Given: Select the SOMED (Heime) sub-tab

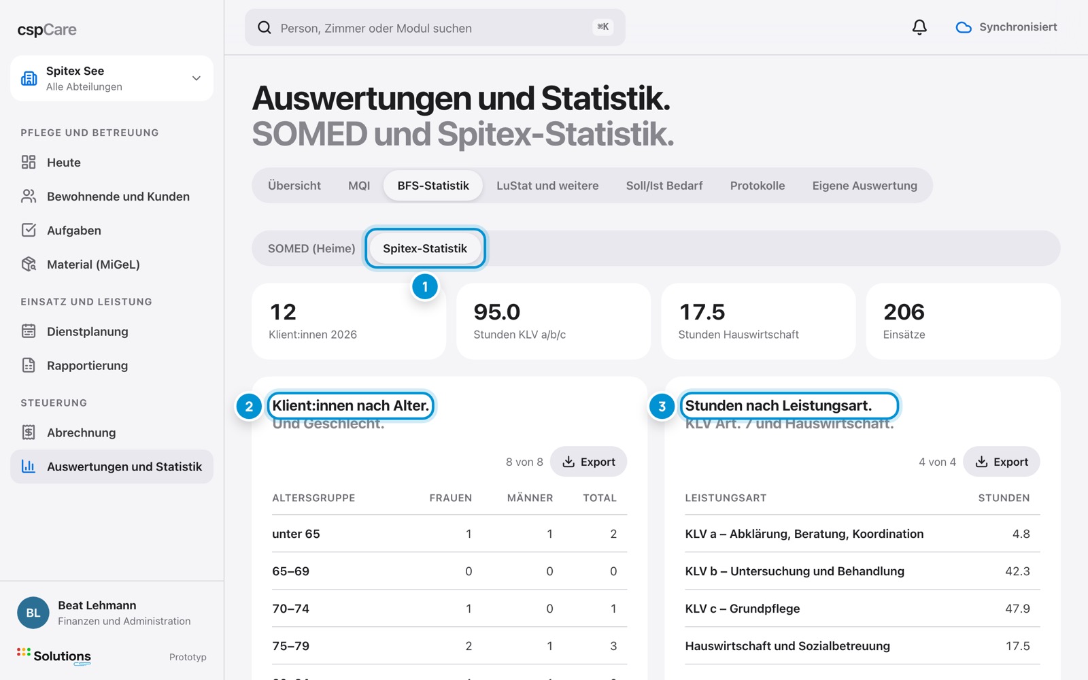Looking at the screenshot, I should [311, 248].
